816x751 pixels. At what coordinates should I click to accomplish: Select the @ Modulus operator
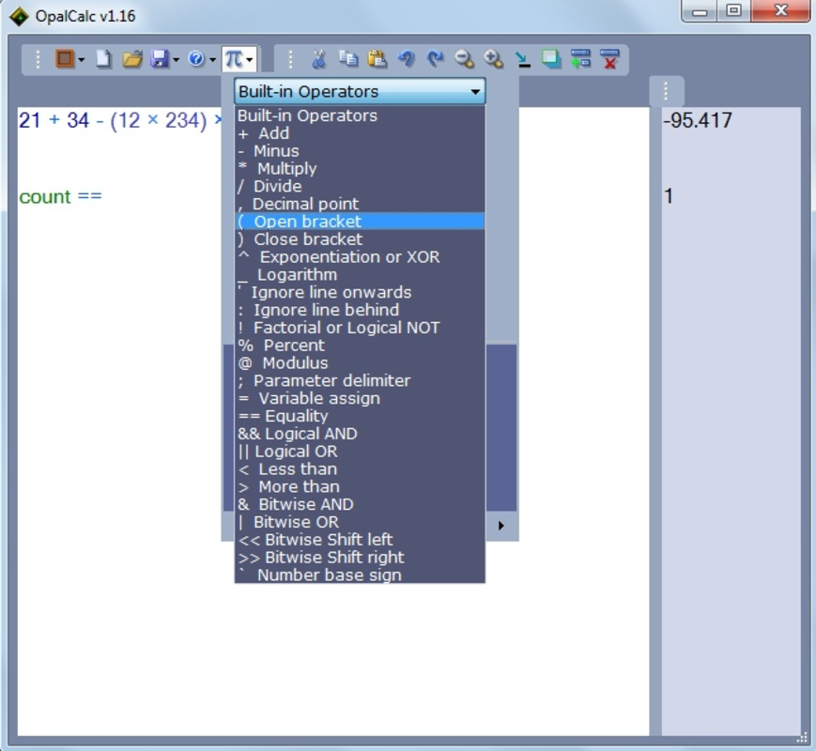[360, 363]
